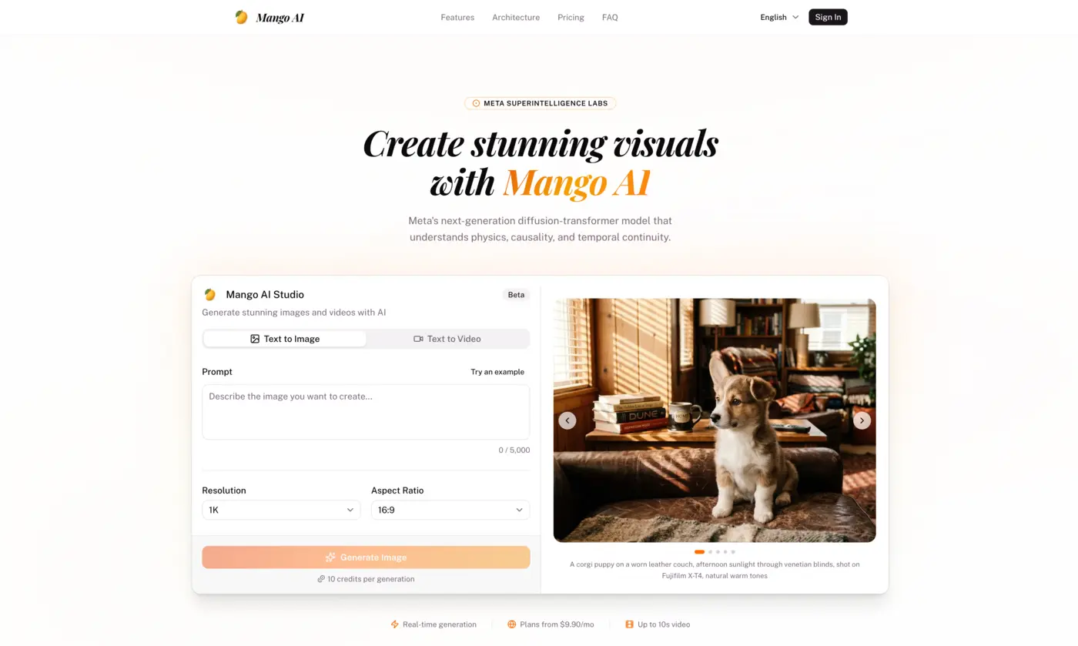Click the corgi puppy preview image
The height and width of the screenshot is (646, 1078).
point(715,420)
